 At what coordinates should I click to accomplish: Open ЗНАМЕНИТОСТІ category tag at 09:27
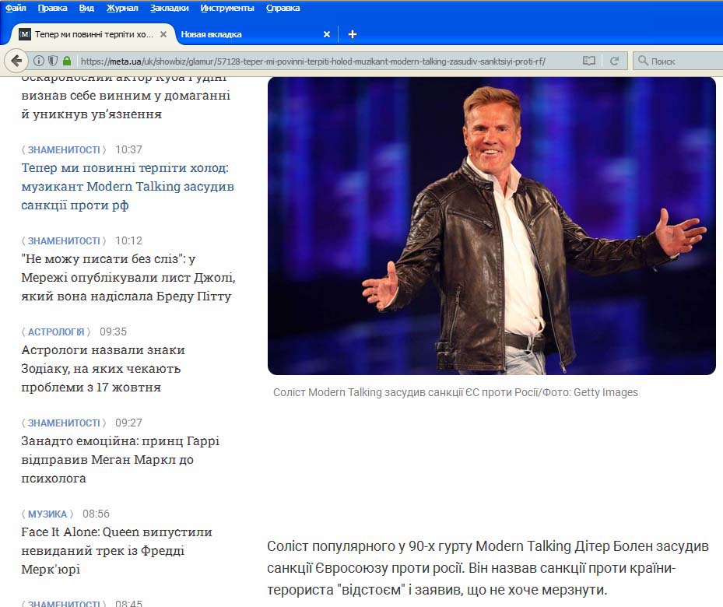point(64,423)
